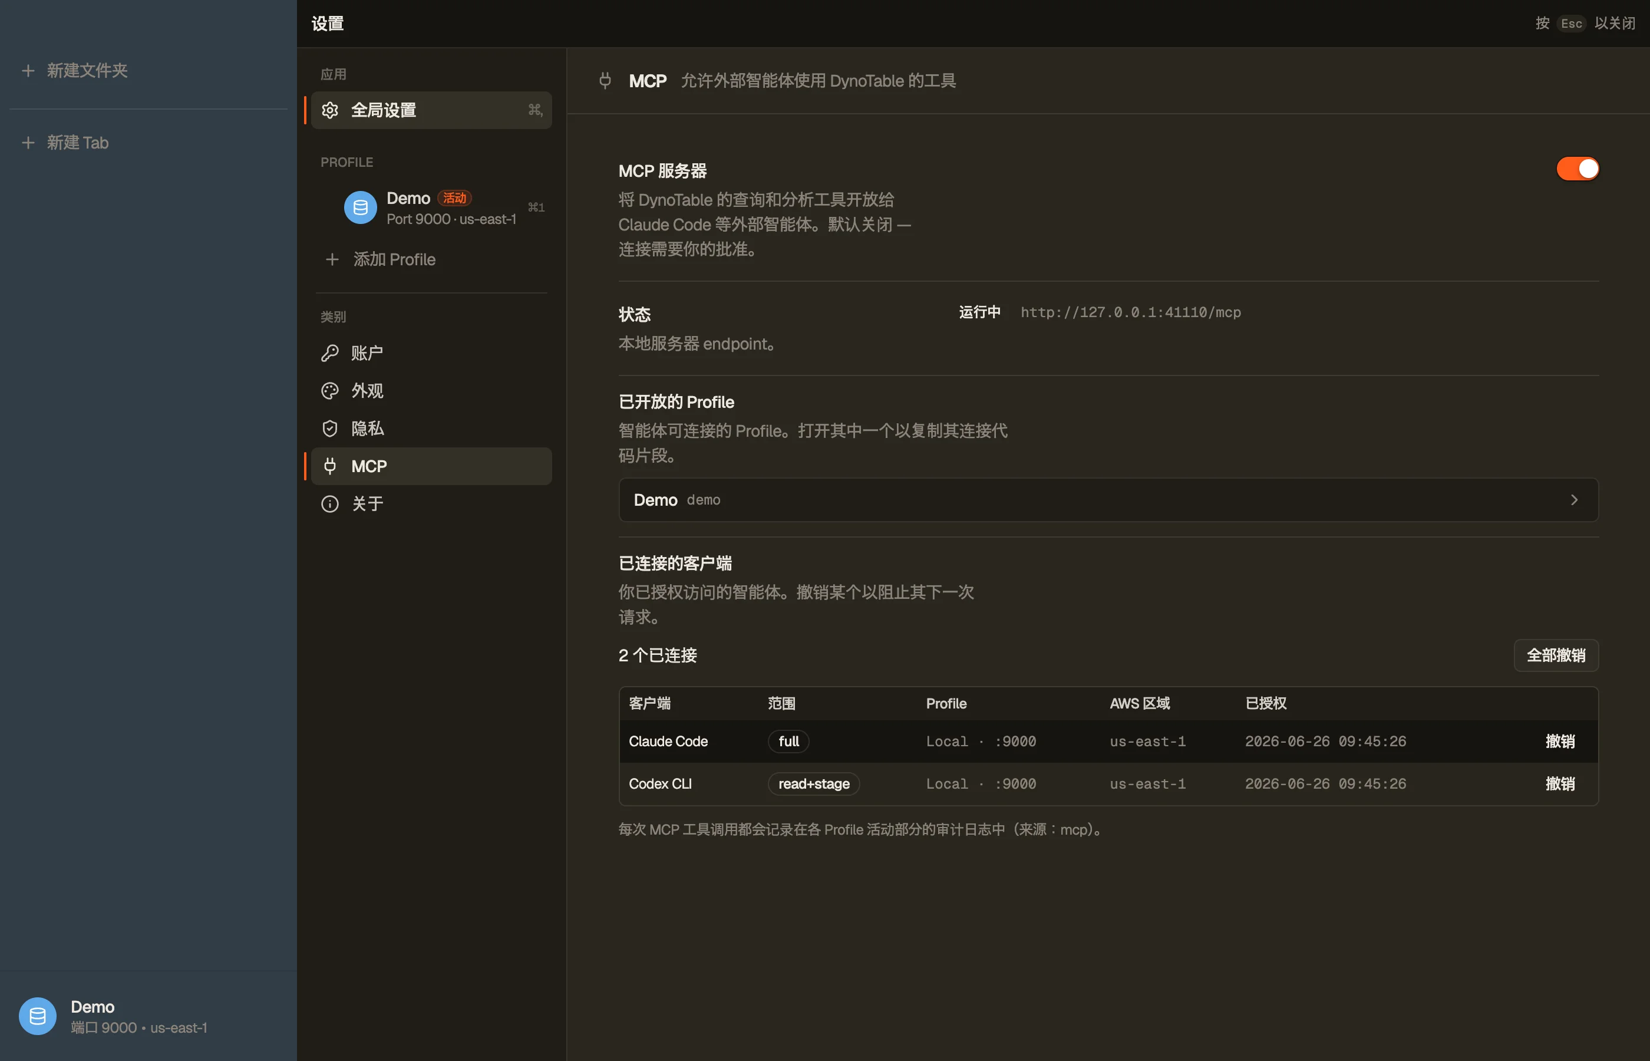Click the 客户端 column header
This screenshot has width=1650, height=1061.
649,703
